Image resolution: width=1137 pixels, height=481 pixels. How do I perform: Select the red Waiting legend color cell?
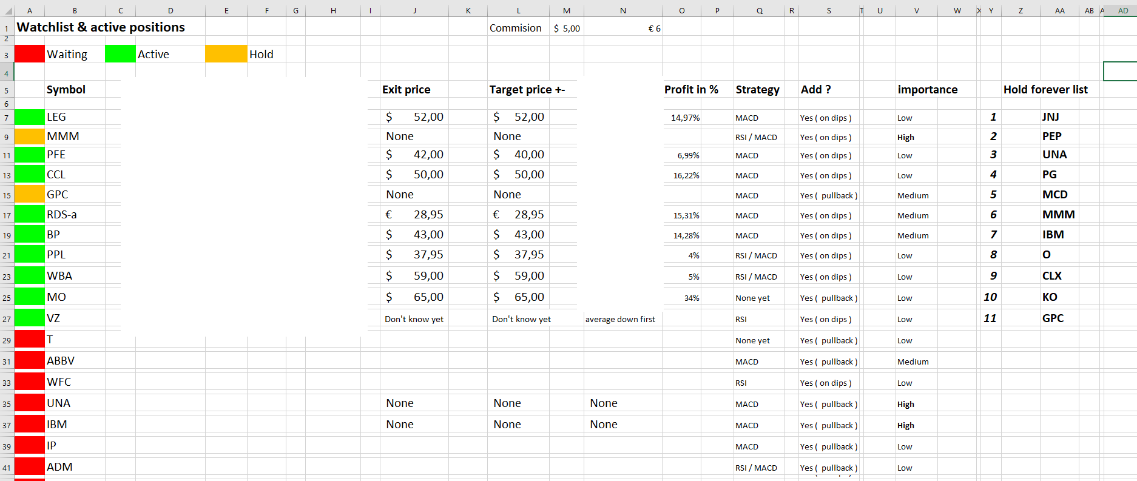coord(29,54)
